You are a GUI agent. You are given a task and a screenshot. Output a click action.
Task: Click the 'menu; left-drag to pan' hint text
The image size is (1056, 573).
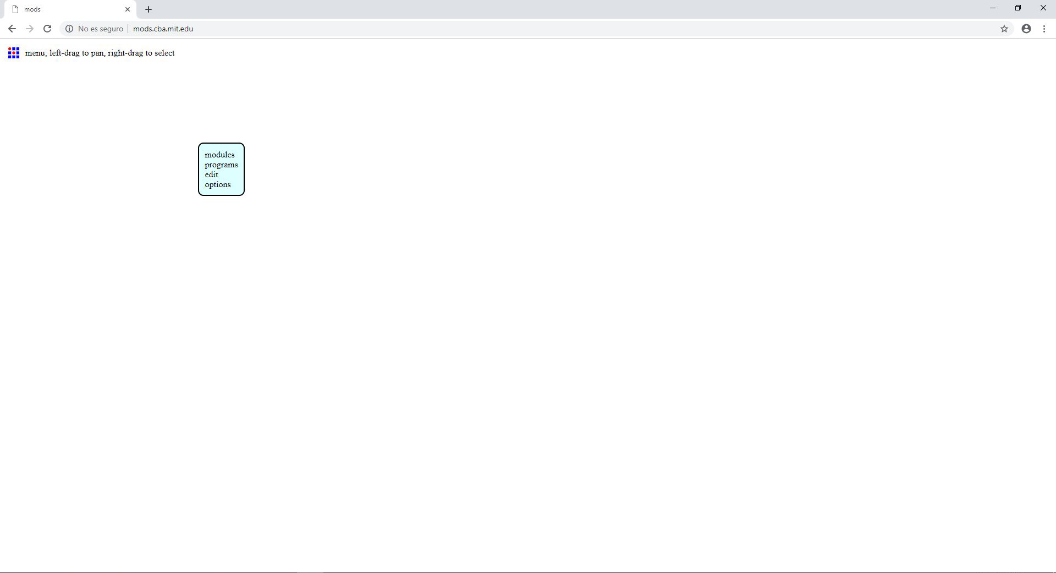point(100,53)
